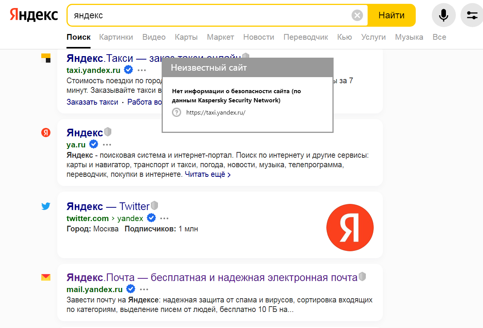The width and height of the screenshot is (483, 328).
Task: Start voice search with the microphone icon
Action: (x=443, y=15)
